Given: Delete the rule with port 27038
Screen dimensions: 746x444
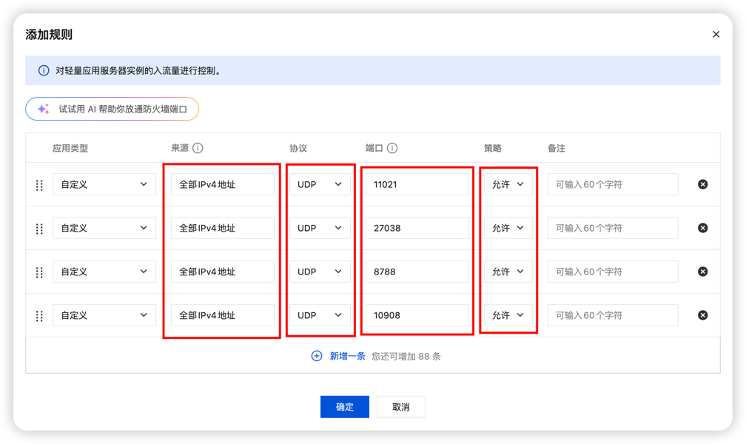Looking at the screenshot, I should (x=702, y=228).
